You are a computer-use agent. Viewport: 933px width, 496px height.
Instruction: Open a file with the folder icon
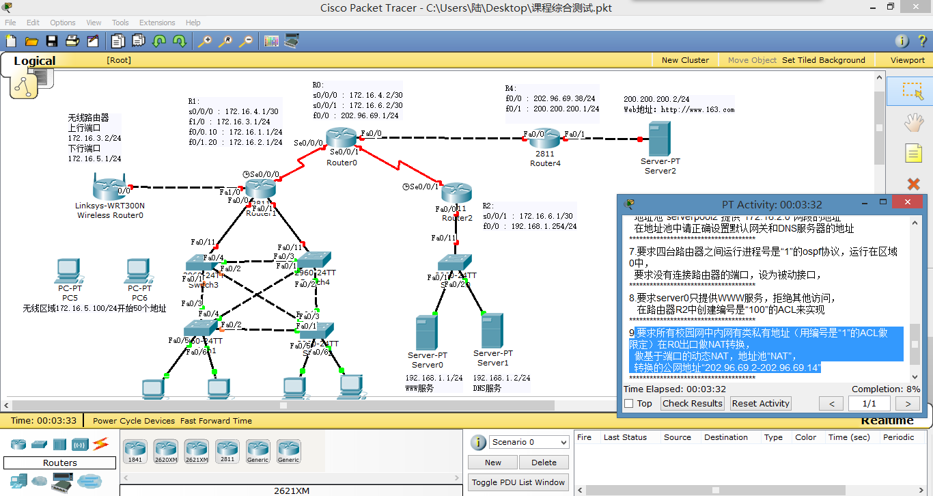pyautogui.click(x=31, y=41)
